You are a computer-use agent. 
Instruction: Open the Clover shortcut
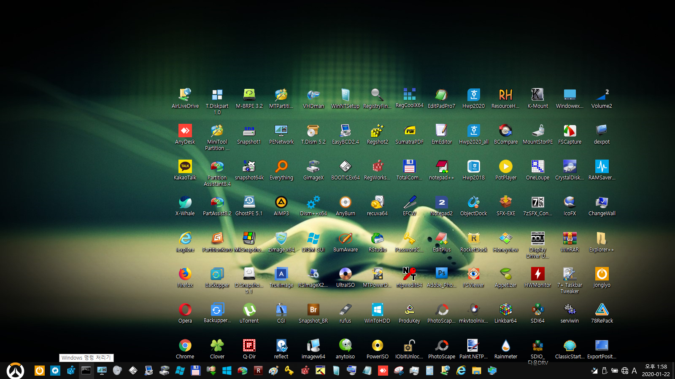click(217, 349)
